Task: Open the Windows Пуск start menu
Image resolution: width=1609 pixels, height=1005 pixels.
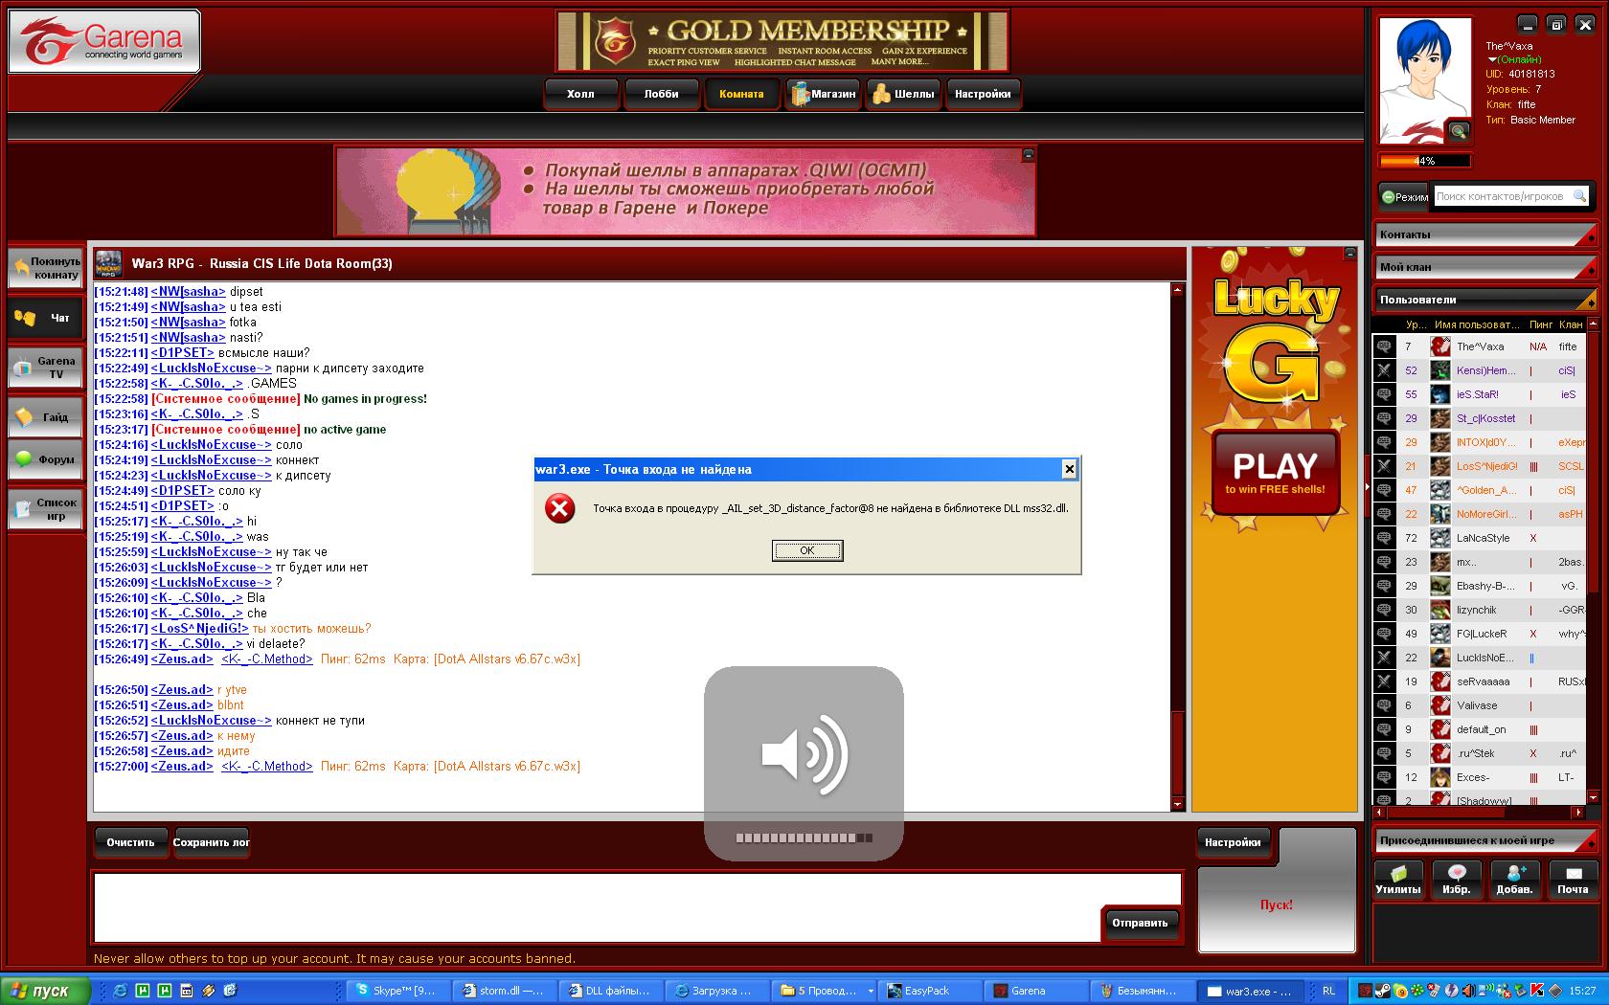Action: tap(45, 991)
